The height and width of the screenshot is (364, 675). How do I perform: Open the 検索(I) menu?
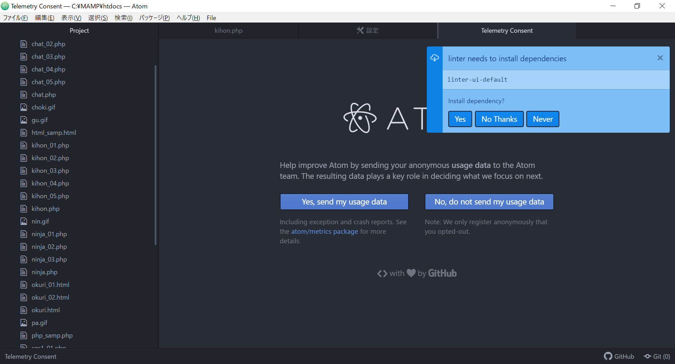(x=123, y=18)
